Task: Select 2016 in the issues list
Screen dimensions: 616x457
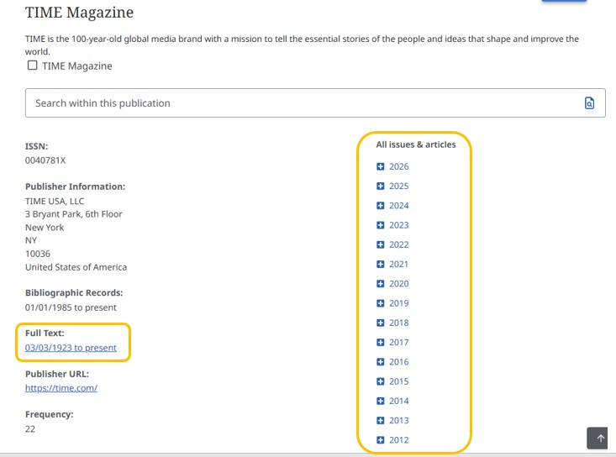Action: (x=398, y=362)
